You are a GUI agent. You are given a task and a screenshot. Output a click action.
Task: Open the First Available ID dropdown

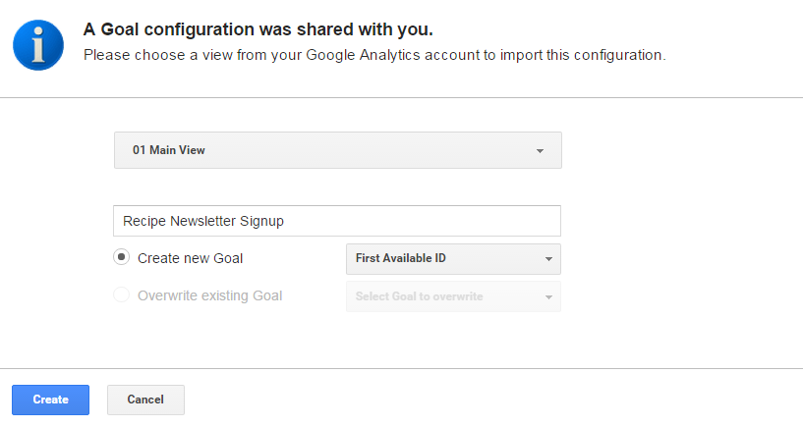tap(453, 259)
